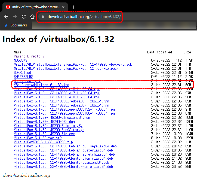This screenshot has height=179, width=197.
Task: Download the Debian stretch deb package
Action: click(x=64, y=154)
